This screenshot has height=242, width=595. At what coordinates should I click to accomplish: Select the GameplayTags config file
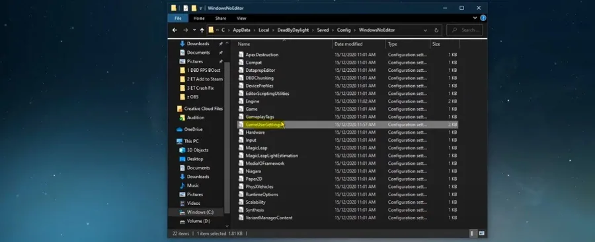point(260,117)
